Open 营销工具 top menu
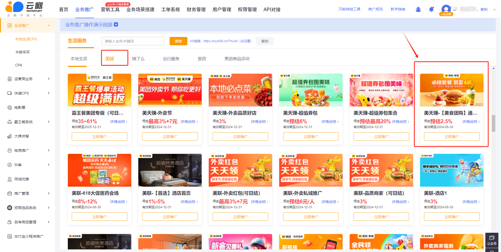Image resolution: width=501 pixels, height=252 pixels. click(x=110, y=10)
